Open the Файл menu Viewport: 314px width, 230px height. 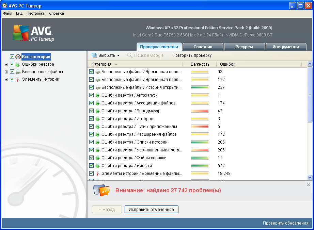click(7, 13)
